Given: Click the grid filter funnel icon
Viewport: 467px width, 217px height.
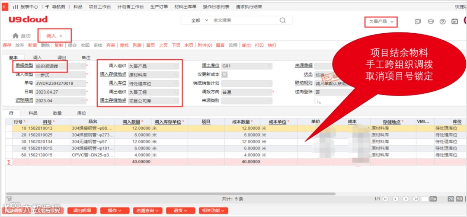Looking at the screenshot, I should point(9,198).
